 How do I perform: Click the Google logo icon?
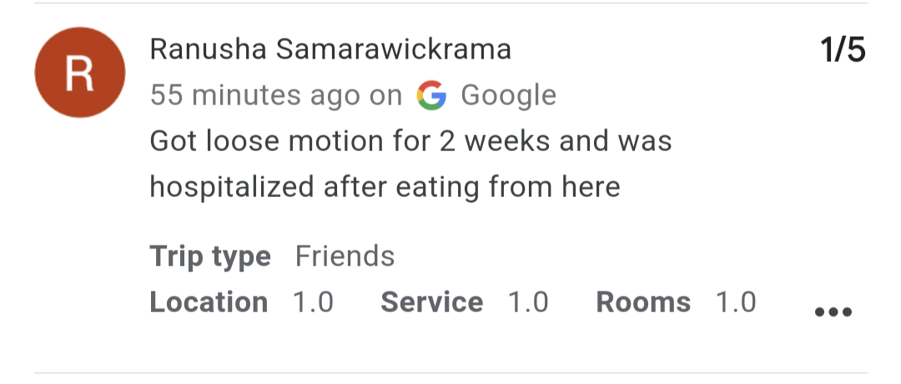tap(431, 95)
